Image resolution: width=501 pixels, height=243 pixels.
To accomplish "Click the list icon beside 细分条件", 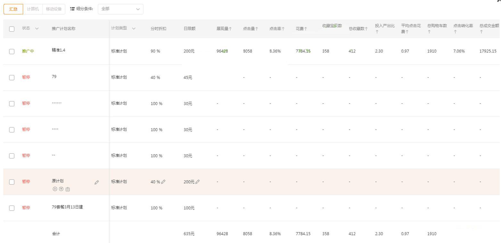I will point(72,9).
